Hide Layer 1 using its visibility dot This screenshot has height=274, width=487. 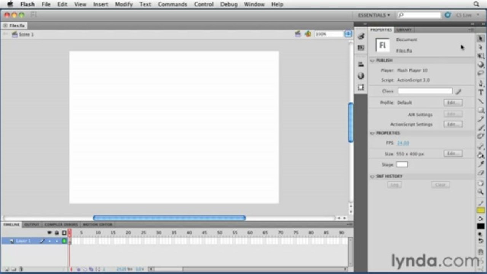[x=49, y=241]
